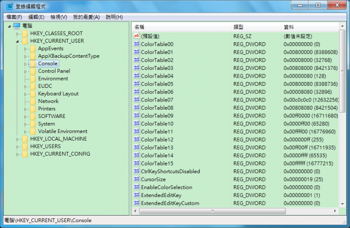Click the vertical scrollbar up arrow
The width and height of the screenshot is (350, 228).
tap(342, 26)
